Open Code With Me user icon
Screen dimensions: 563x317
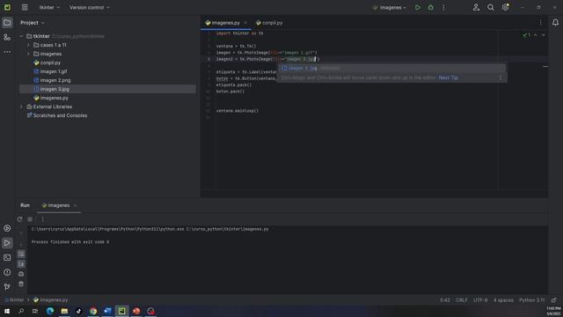click(476, 7)
